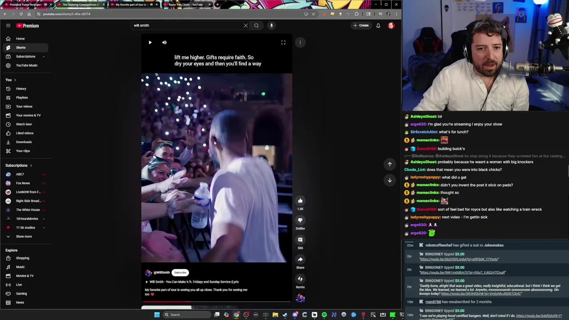Open Subscriptions in the sidebar
This screenshot has width=569, height=320.
26,56
